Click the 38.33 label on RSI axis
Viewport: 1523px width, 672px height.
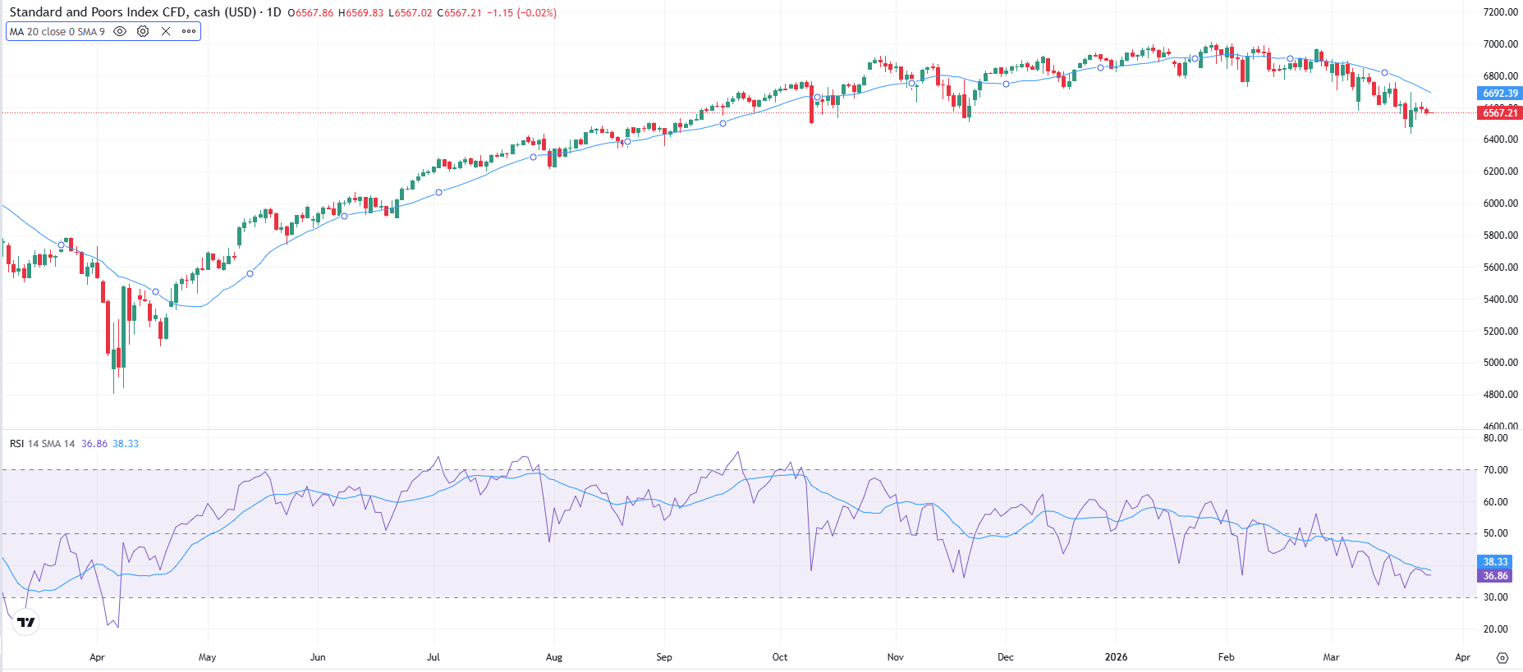tap(1495, 562)
